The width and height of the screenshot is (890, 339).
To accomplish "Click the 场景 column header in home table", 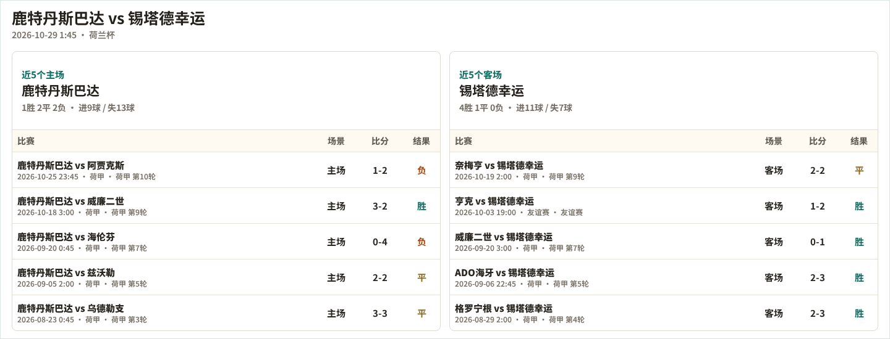I will point(336,141).
